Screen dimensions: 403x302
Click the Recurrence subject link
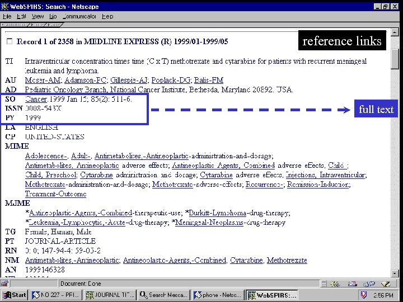point(264,185)
